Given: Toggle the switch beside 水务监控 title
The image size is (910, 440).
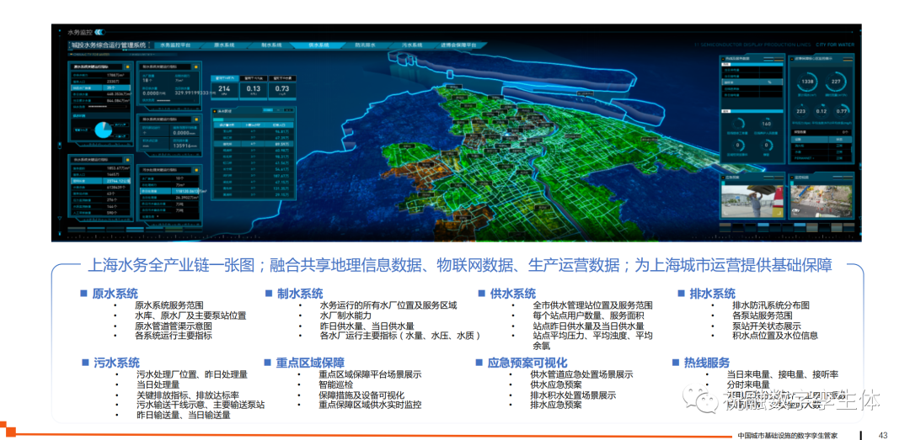Looking at the screenshot, I should click(99, 31).
